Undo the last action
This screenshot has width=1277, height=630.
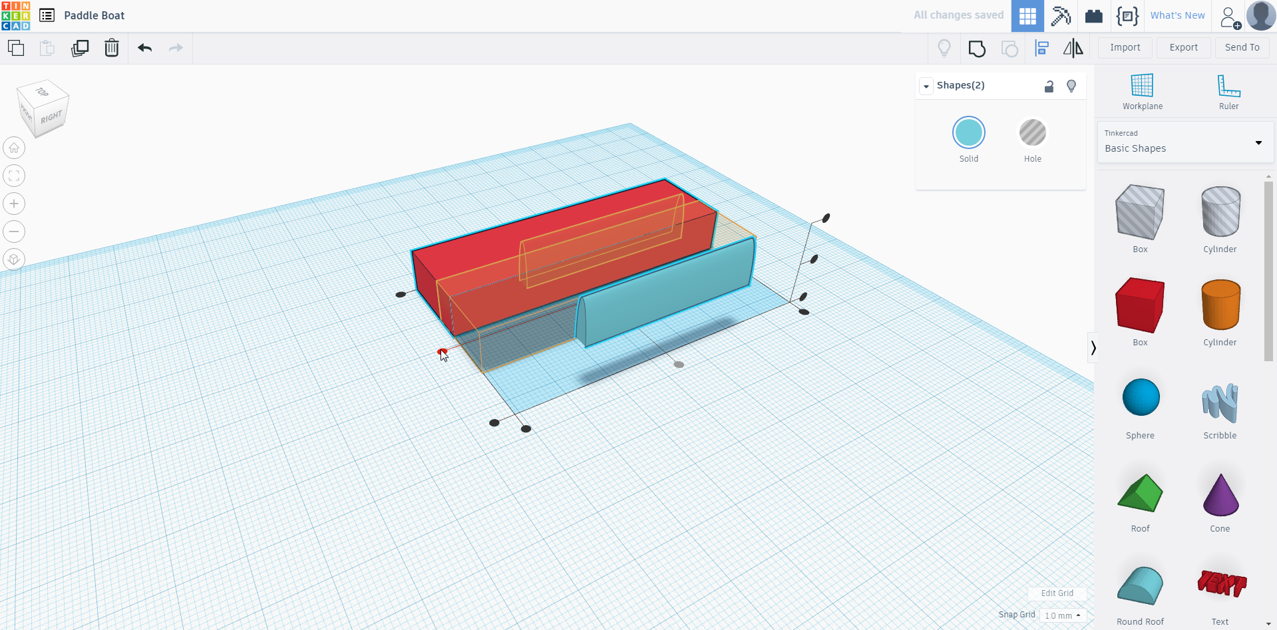[145, 48]
